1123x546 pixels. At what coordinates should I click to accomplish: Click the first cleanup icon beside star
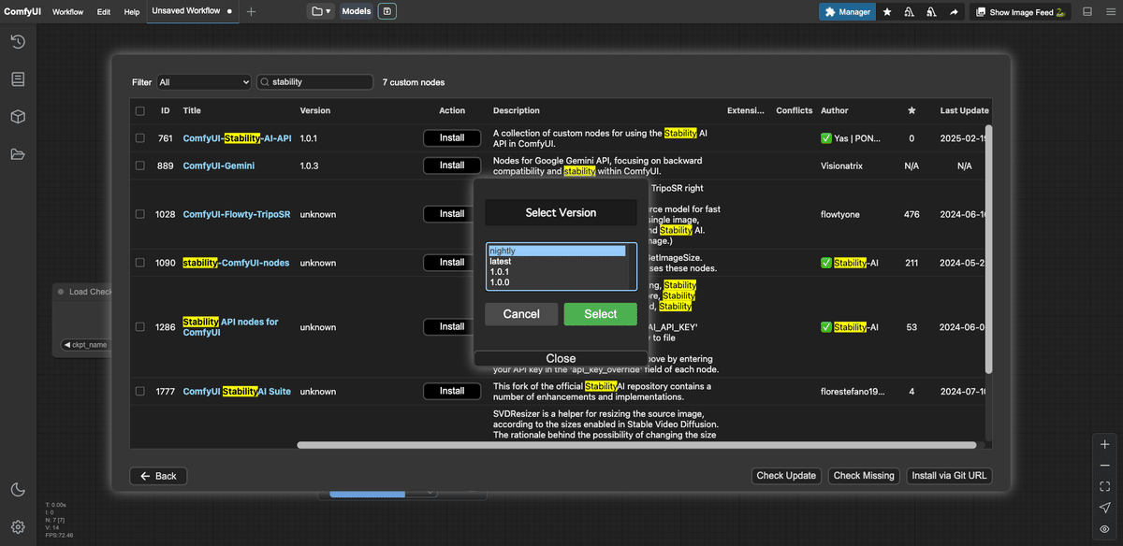(x=910, y=12)
